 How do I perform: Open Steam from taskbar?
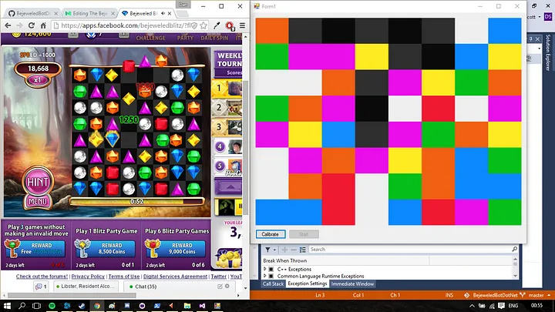coord(82,306)
